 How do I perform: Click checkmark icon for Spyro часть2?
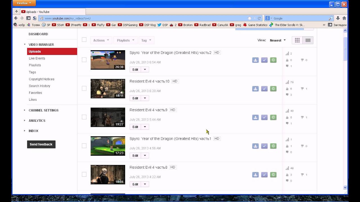point(264,60)
